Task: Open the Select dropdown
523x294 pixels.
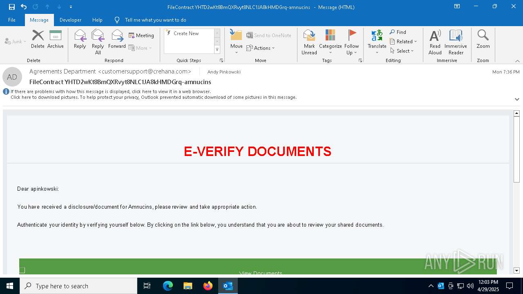Action: [x=402, y=51]
